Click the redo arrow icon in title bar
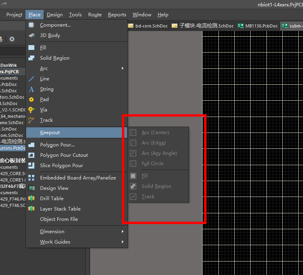303x275 pixels. coord(4,4)
